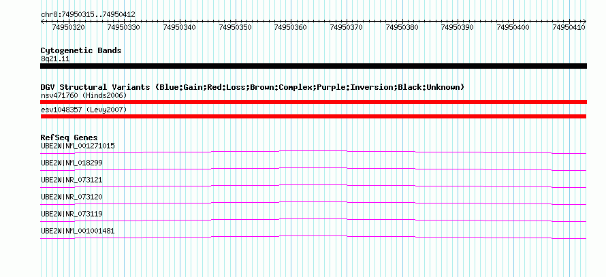Open the UBE2W|NR_073119 transcript label
The width and height of the screenshot is (606, 277).
[x=72, y=214]
